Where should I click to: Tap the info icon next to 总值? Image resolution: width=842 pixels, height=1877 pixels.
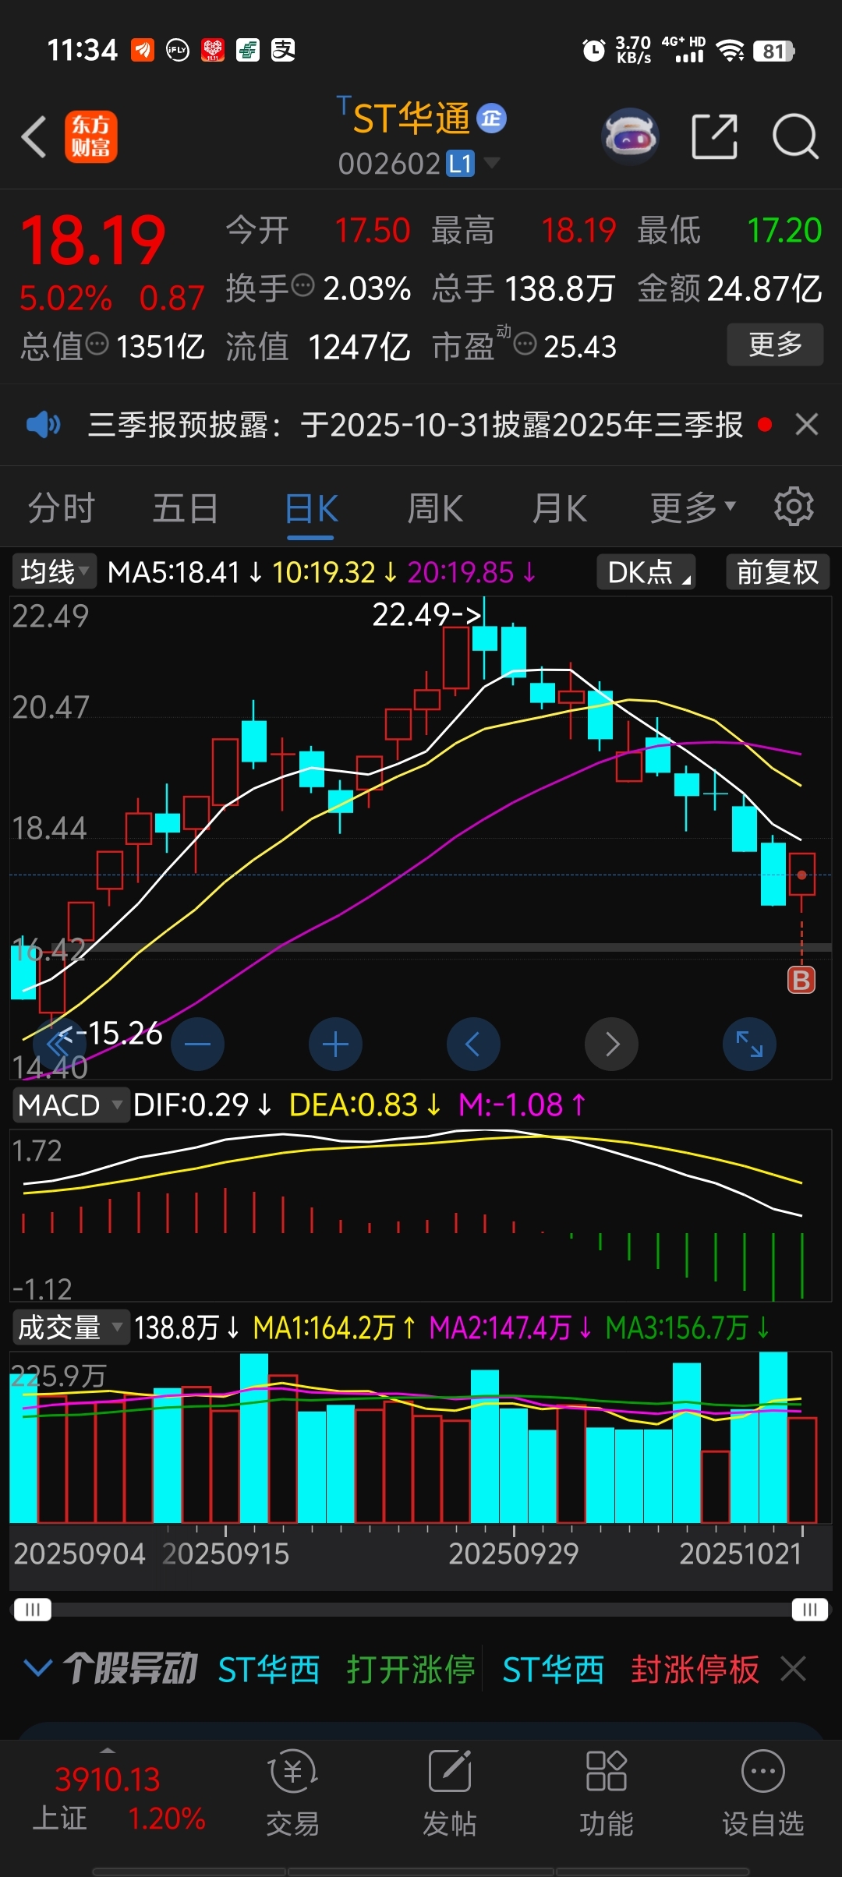coord(97,344)
